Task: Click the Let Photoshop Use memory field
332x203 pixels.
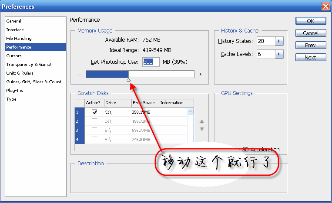Action: [151, 62]
